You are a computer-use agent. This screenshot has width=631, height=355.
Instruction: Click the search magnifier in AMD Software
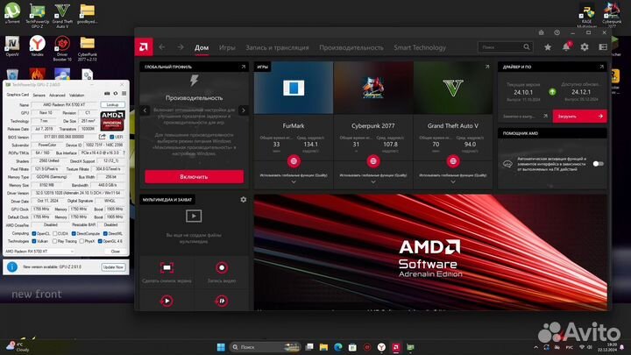click(x=527, y=47)
